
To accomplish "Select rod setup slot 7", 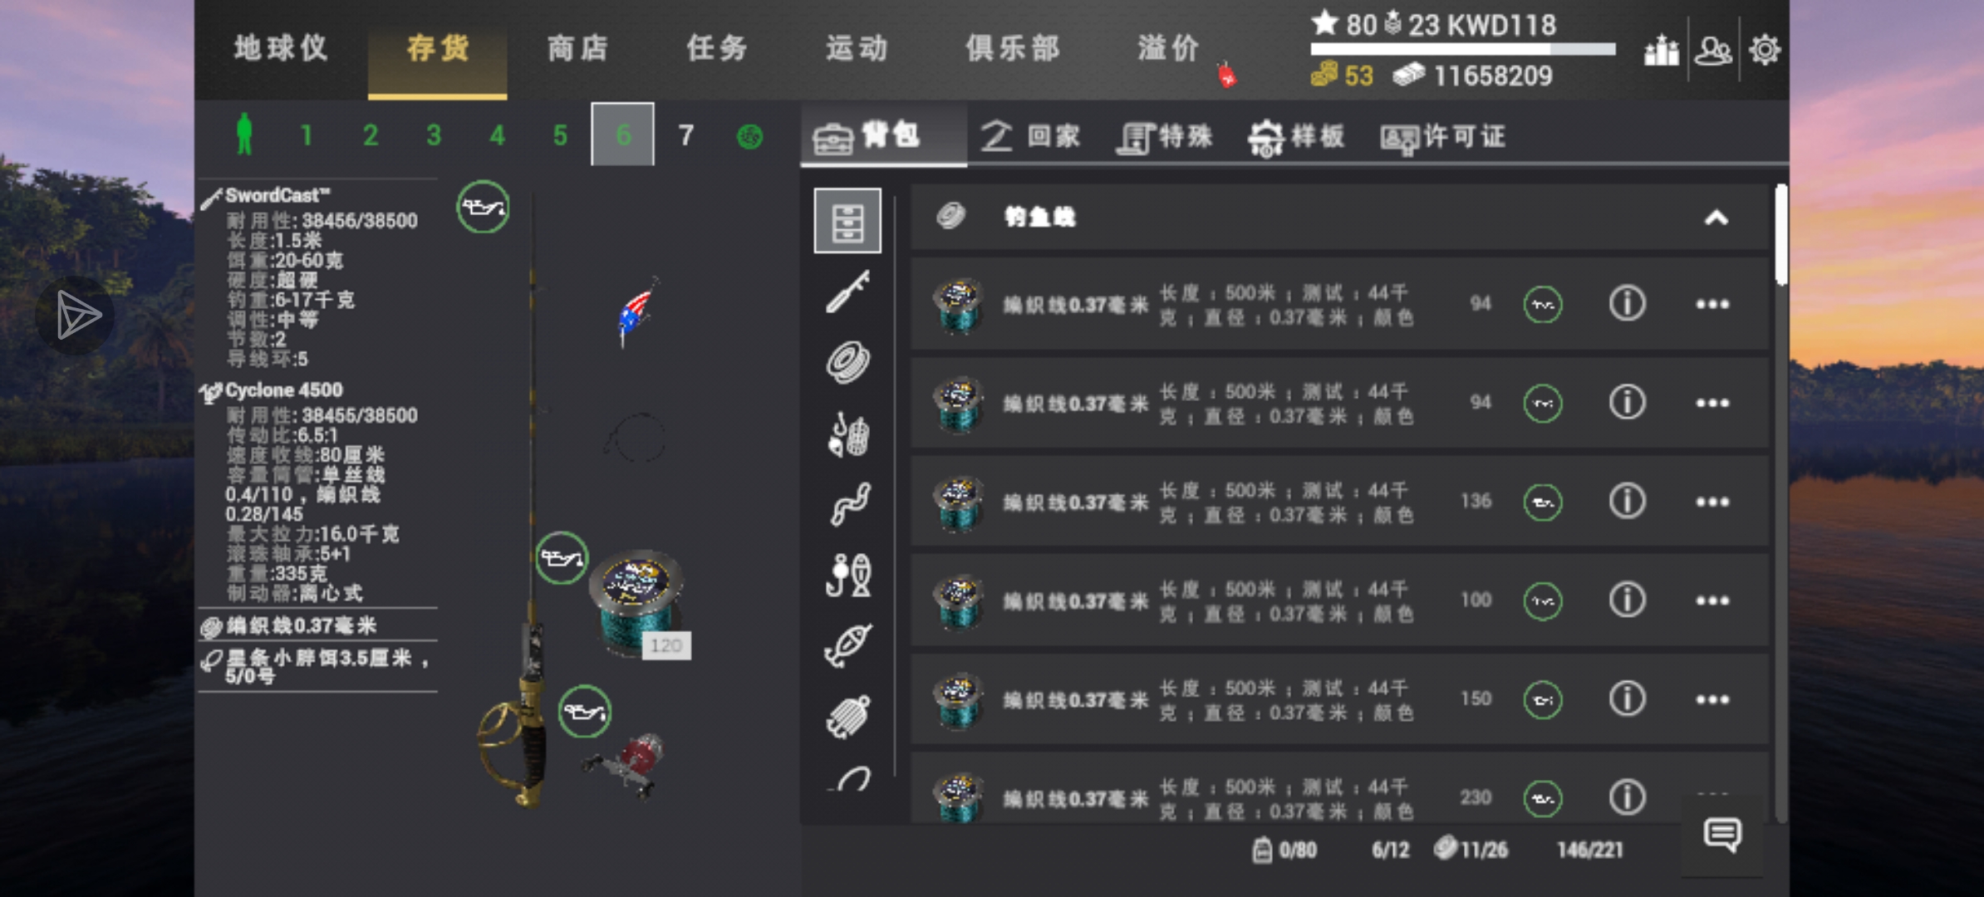I will point(685,135).
